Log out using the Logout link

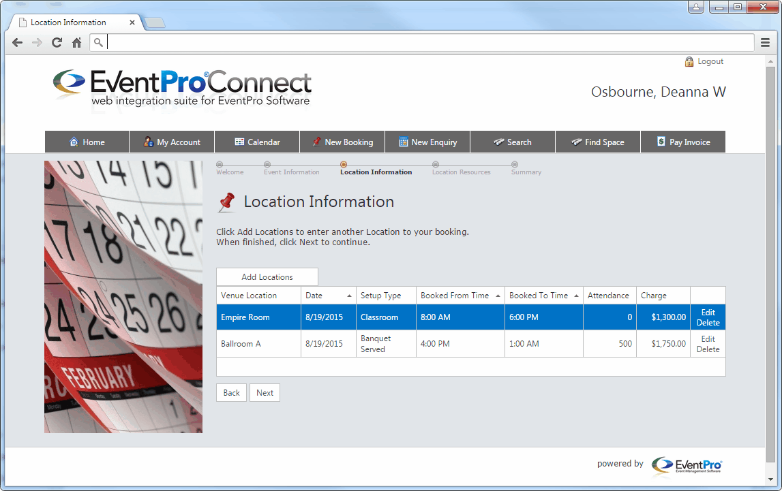[x=710, y=61]
